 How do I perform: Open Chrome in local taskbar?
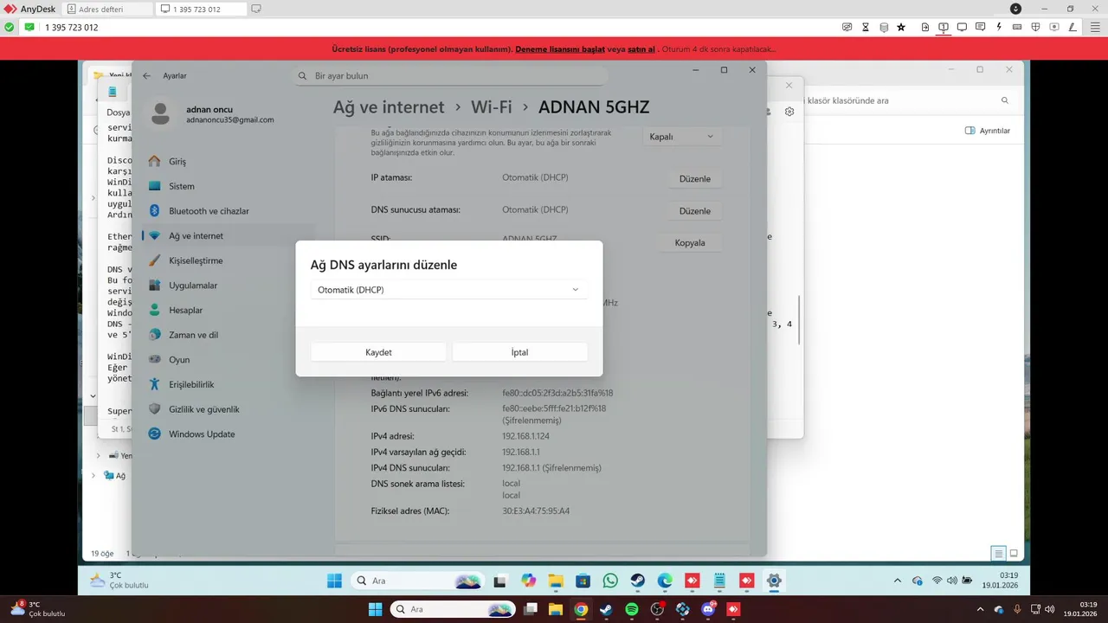(581, 609)
